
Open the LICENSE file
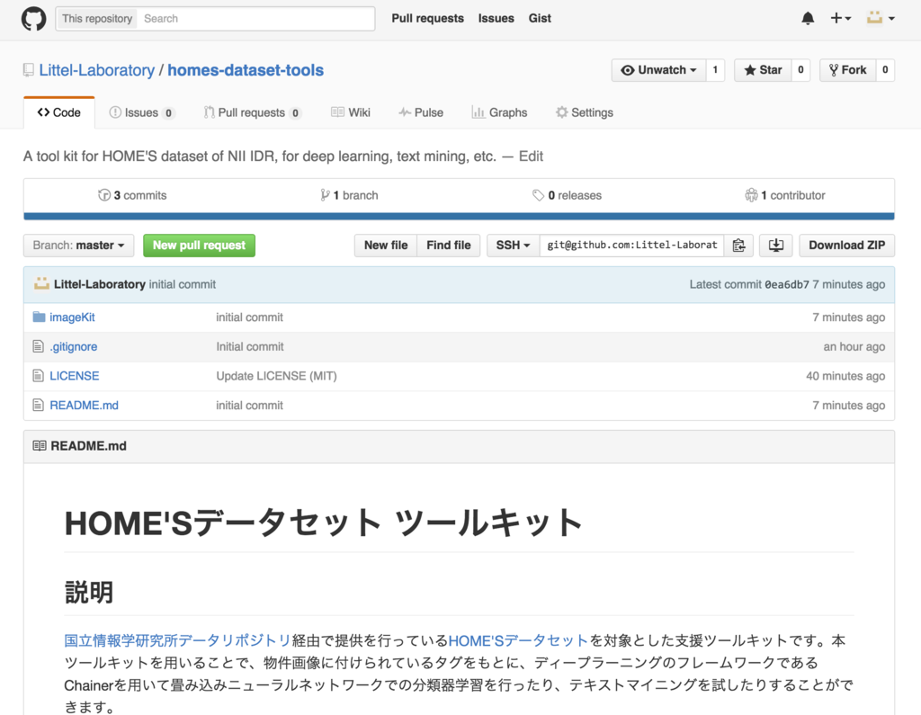tap(75, 376)
